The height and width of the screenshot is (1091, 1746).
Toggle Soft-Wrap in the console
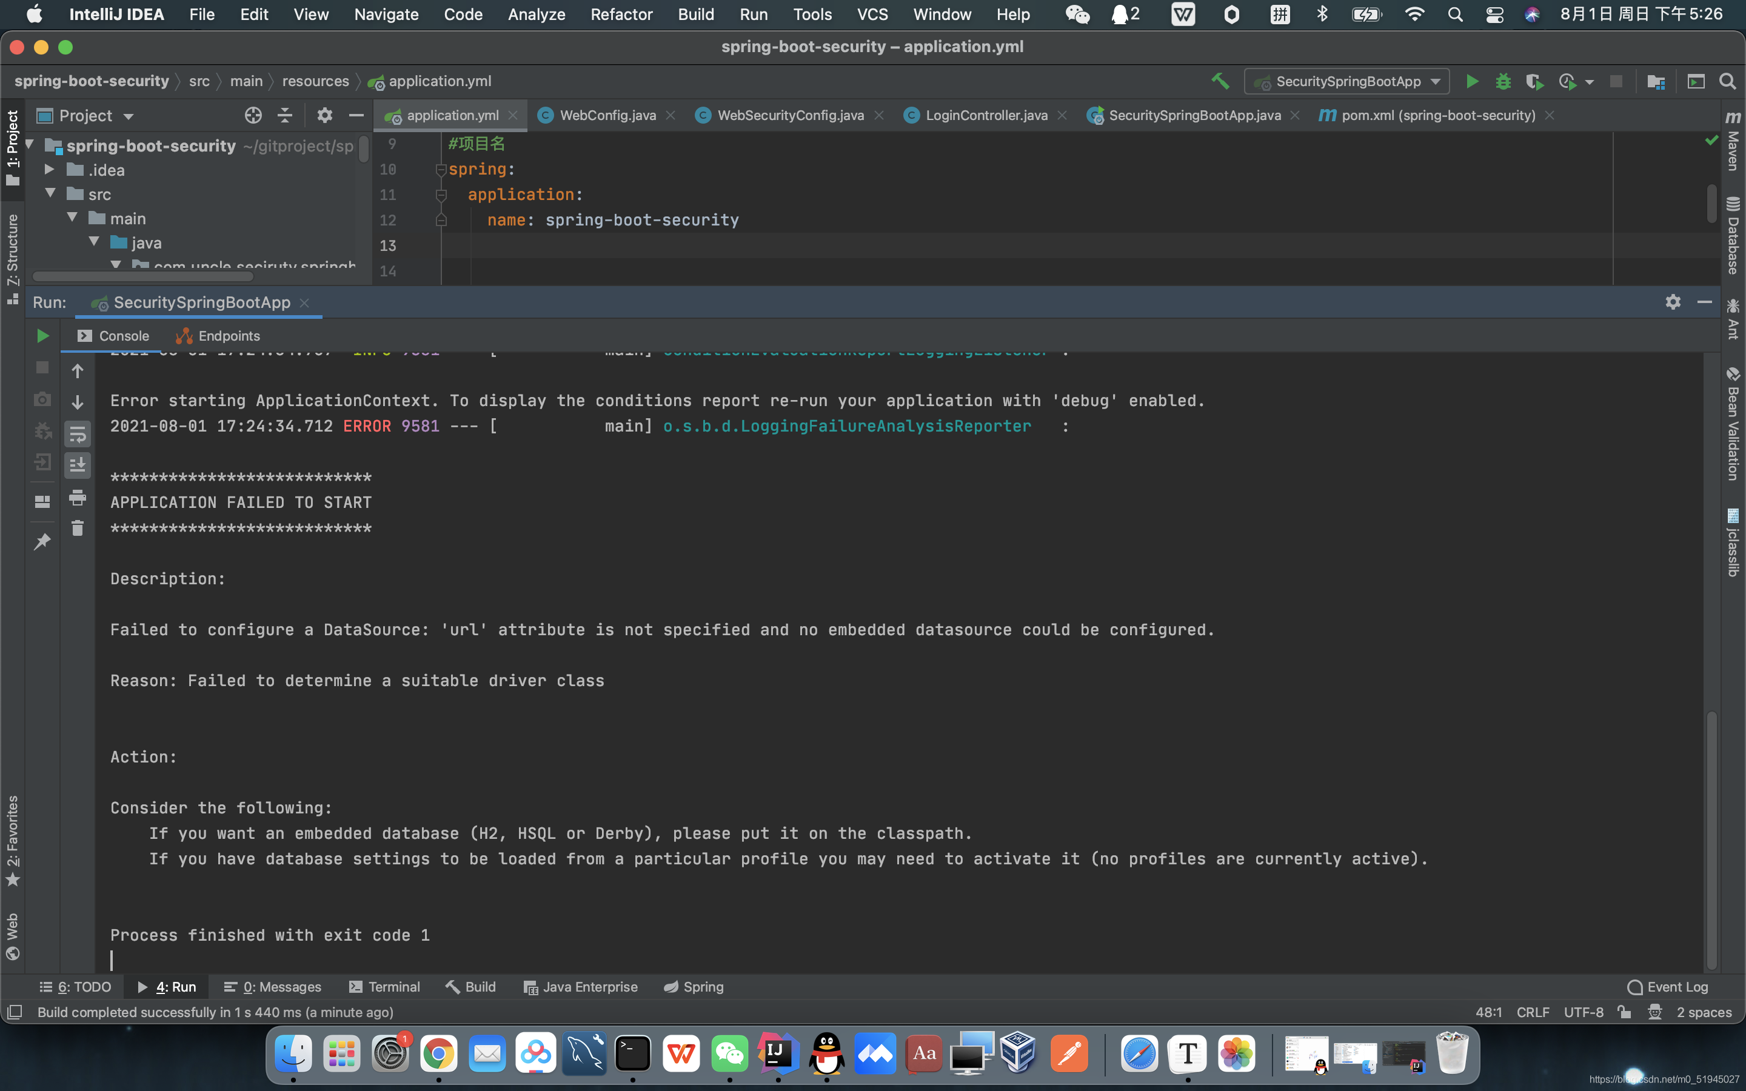click(77, 435)
